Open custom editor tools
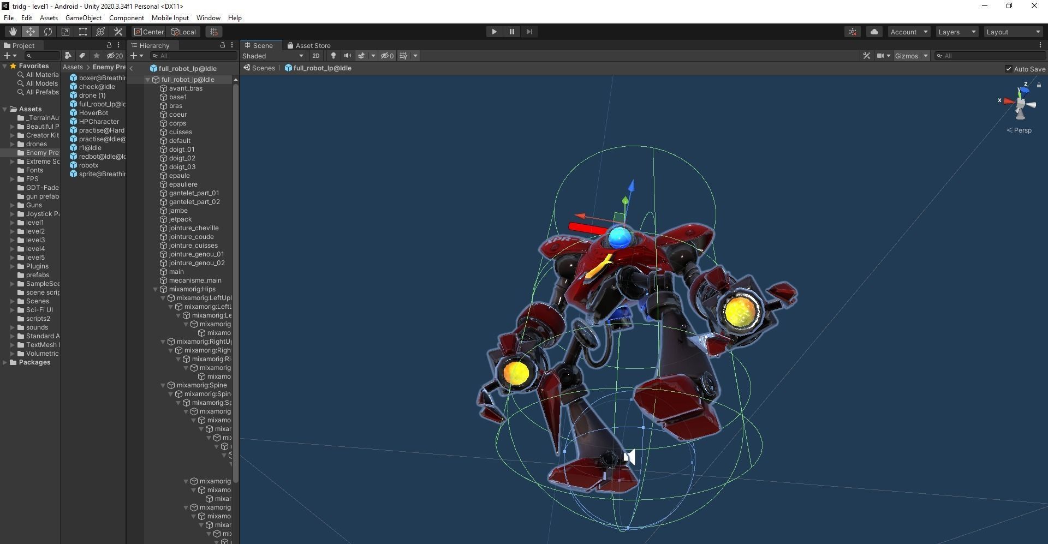Image resolution: width=1048 pixels, height=544 pixels. click(118, 32)
